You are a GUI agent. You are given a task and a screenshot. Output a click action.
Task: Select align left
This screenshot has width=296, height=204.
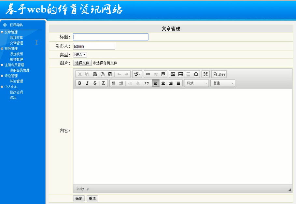156,83
